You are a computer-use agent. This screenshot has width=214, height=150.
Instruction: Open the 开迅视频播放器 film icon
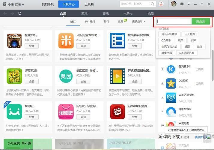click(117, 76)
